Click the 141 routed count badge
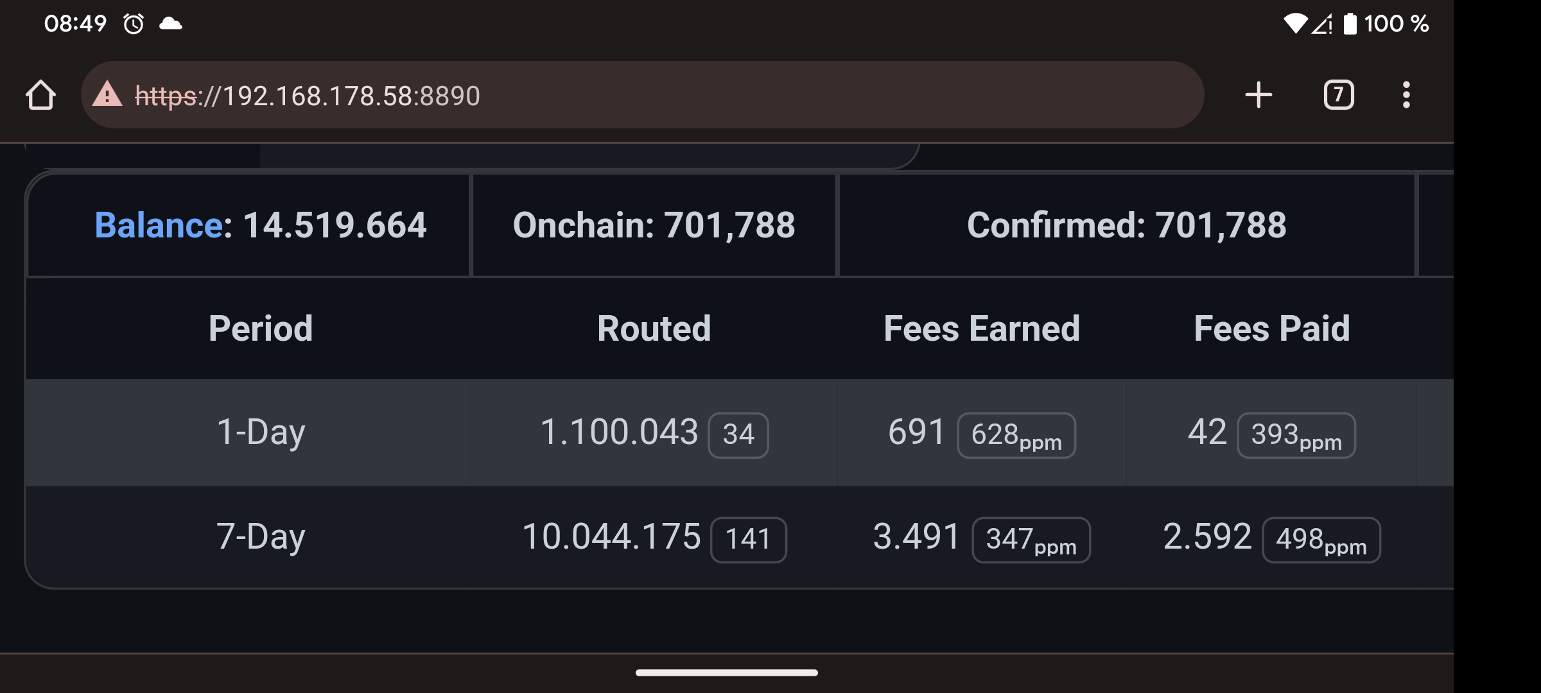 tap(749, 540)
